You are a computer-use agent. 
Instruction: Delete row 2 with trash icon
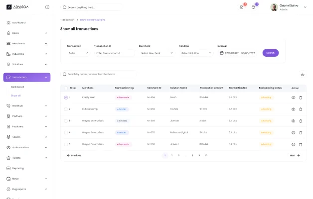pos(301,109)
